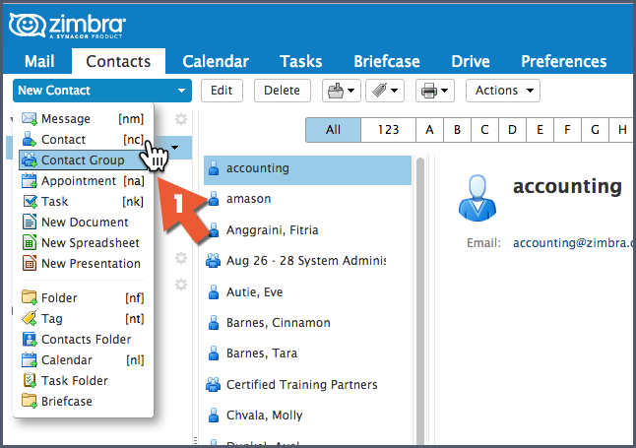This screenshot has width=636, height=448.
Task: Click the Briefcase icon in menu
Action: coord(30,401)
